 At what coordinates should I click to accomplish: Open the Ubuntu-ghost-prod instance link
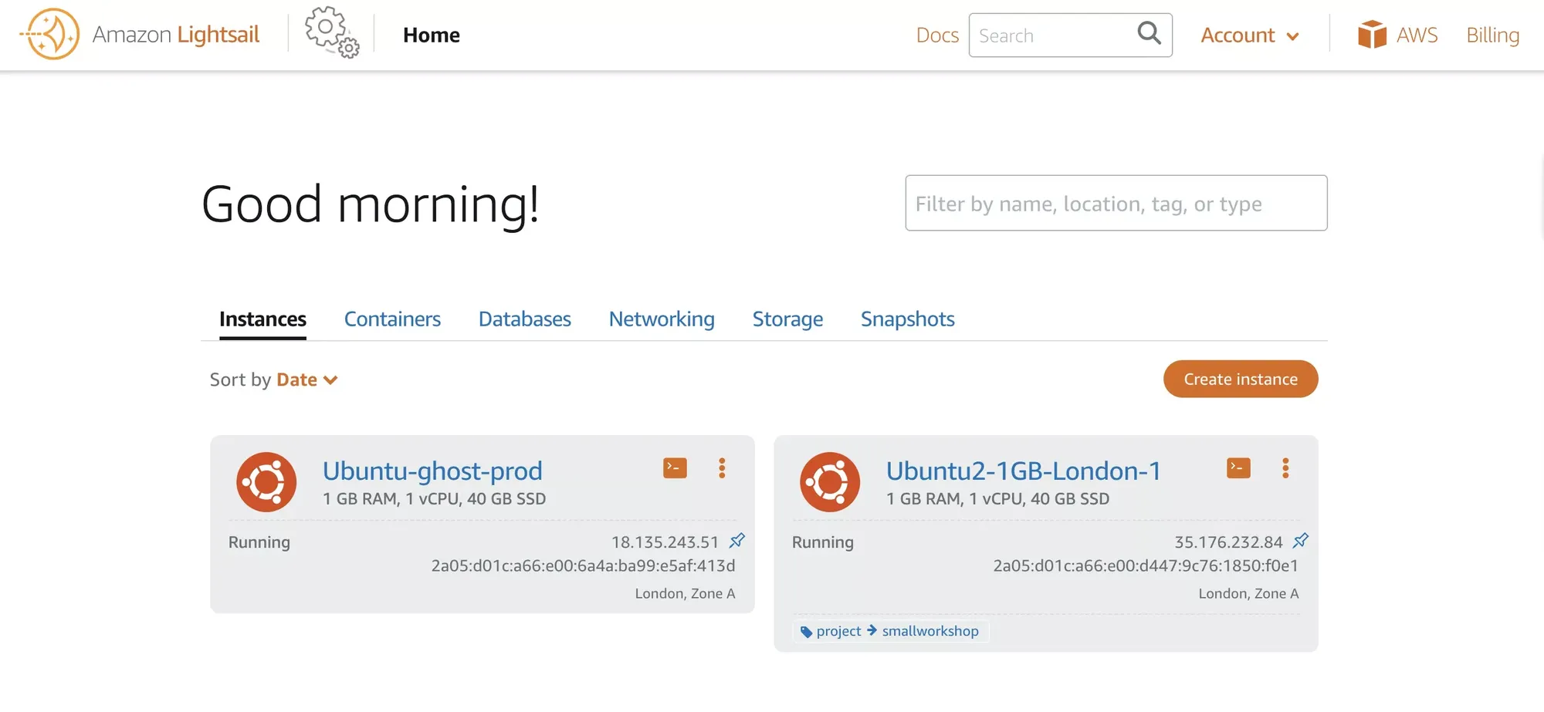click(x=432, y=471)
